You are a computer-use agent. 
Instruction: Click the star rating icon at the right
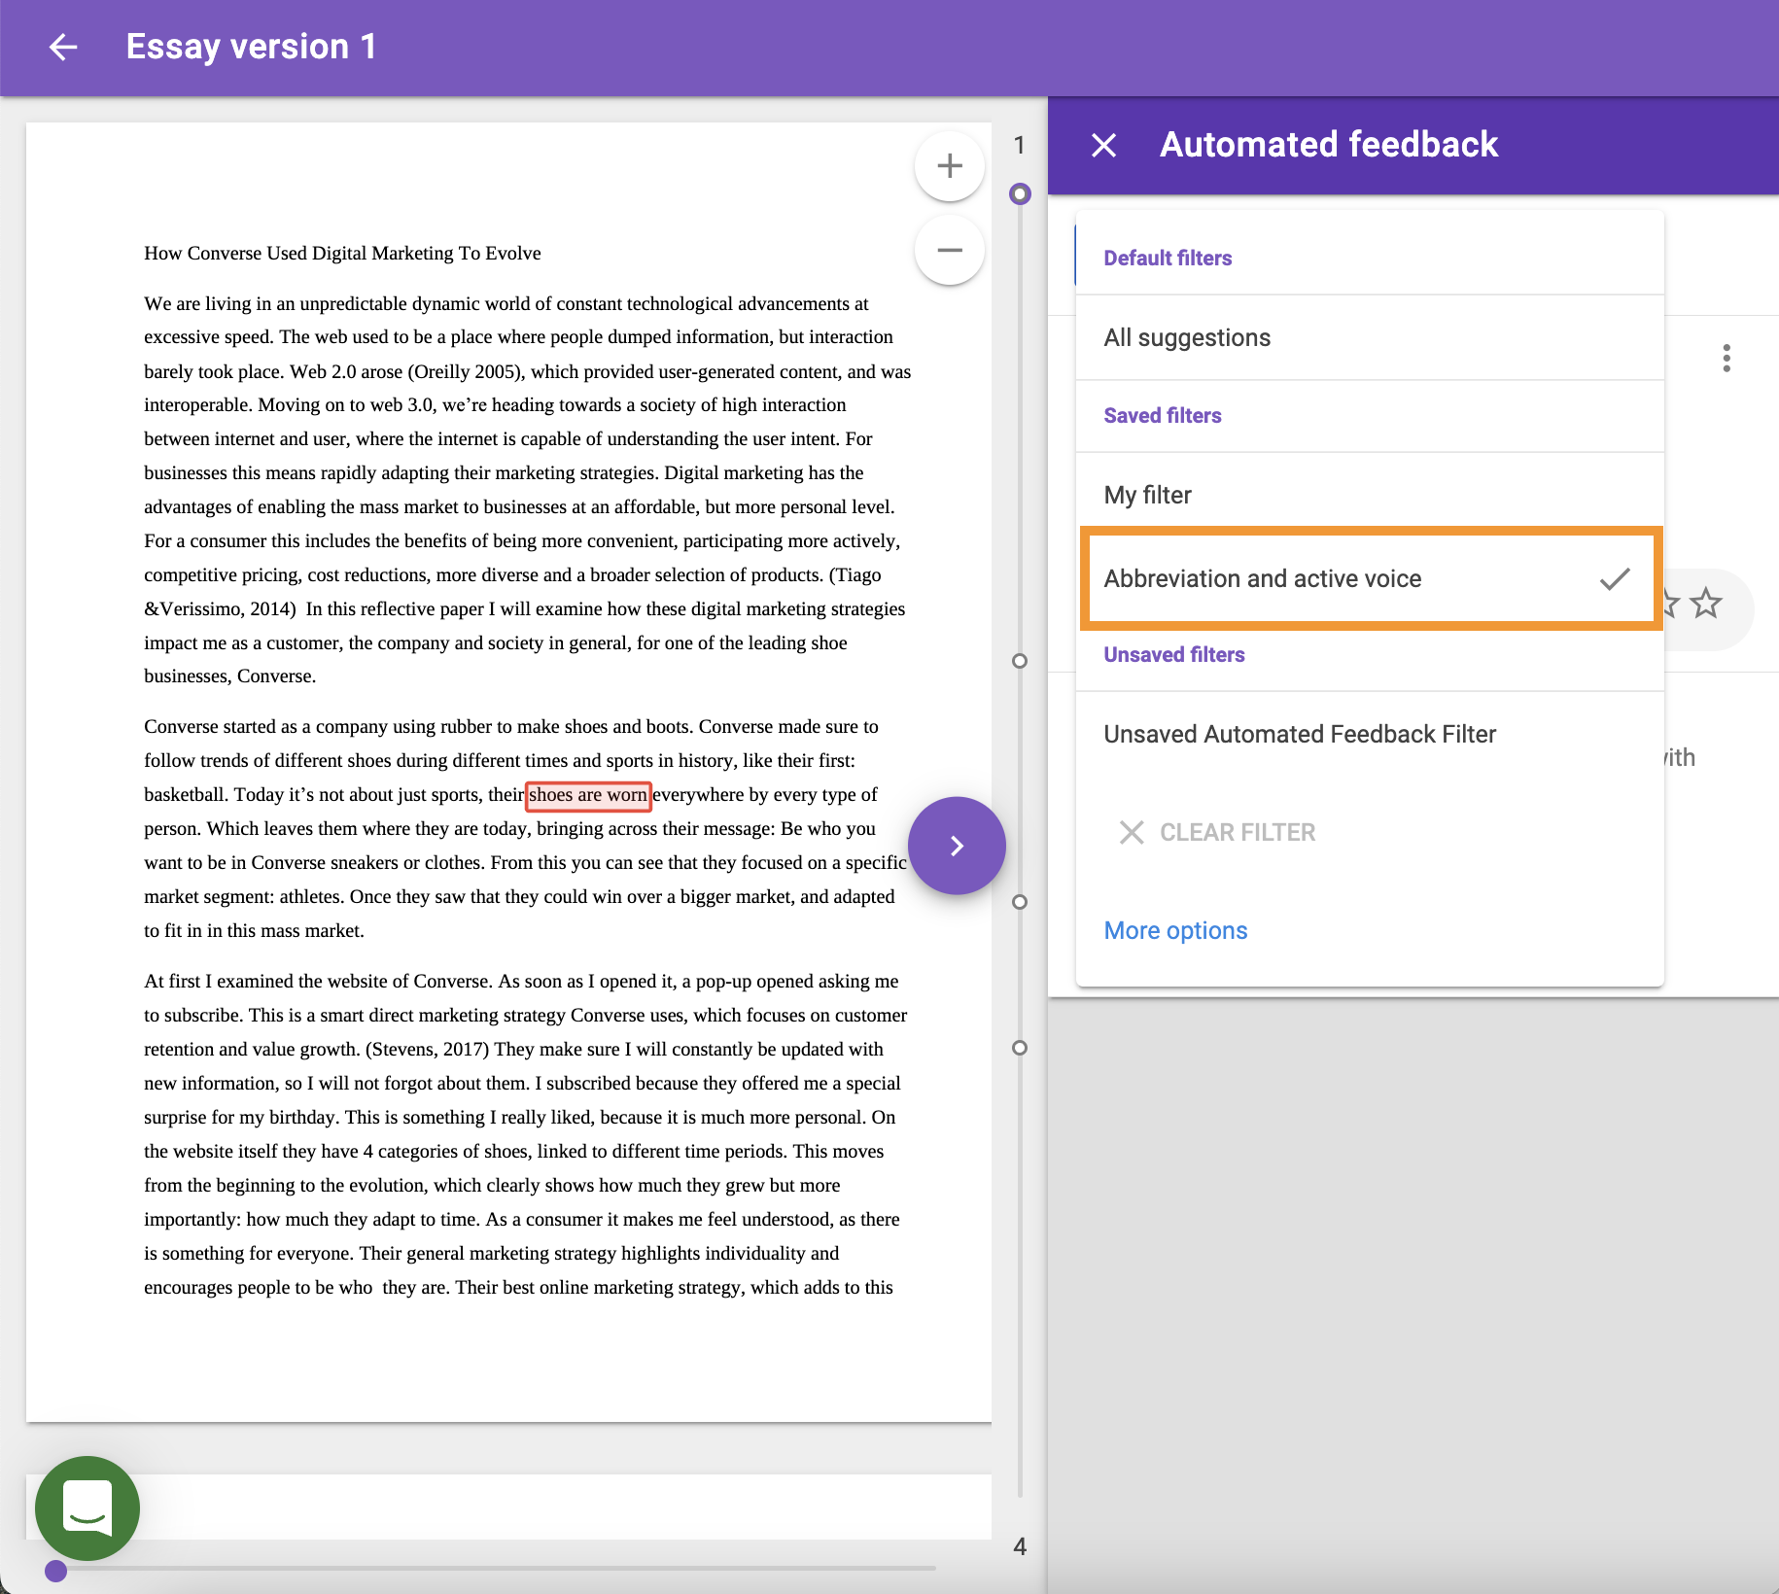[1706, 604]
